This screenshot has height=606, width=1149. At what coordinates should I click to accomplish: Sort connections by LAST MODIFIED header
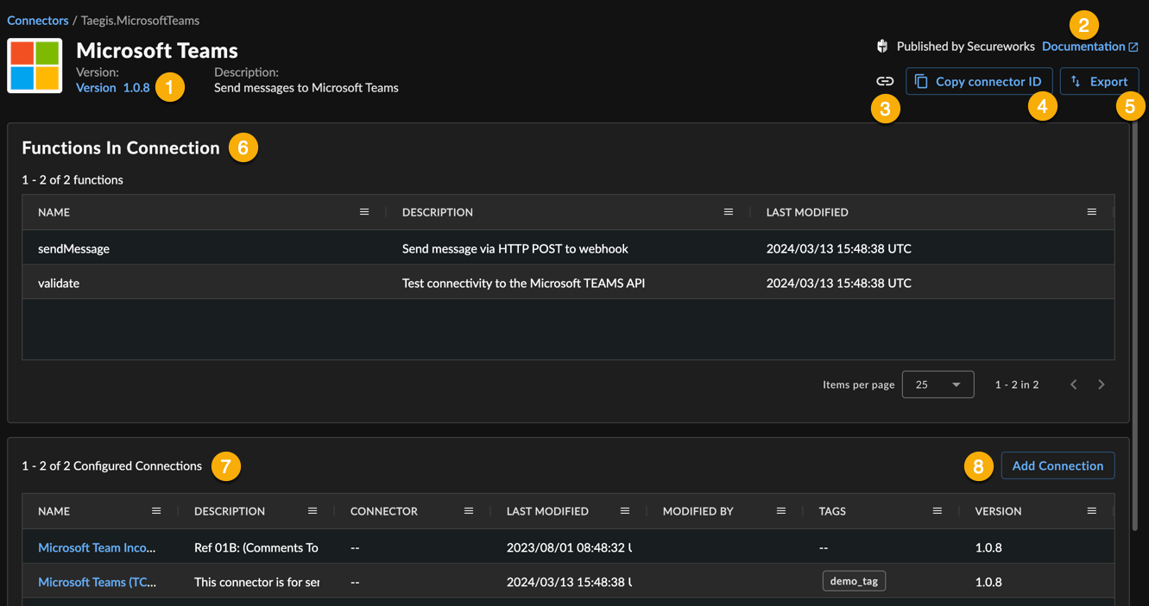[x=547, y=511]
